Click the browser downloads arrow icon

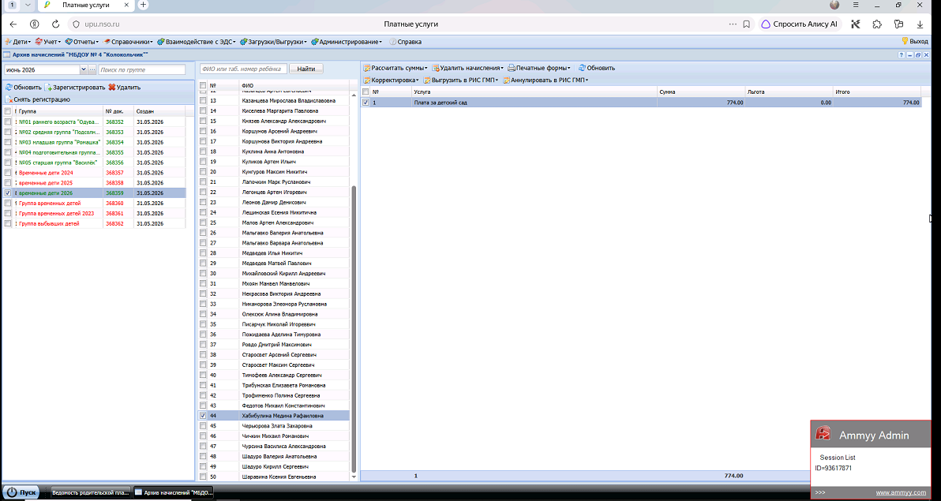(x=920, y=24)
